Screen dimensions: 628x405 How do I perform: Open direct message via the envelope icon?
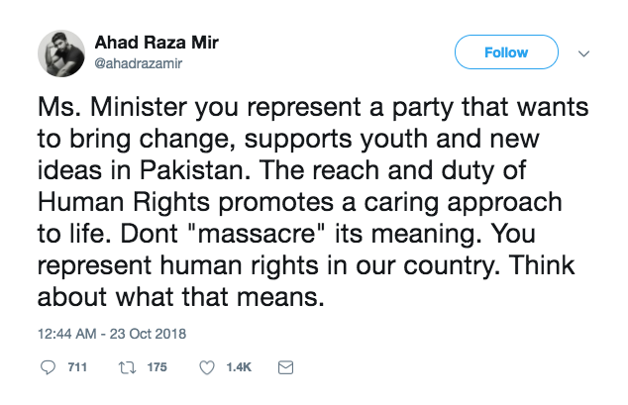pyautogui.click(x=285, y=367)
